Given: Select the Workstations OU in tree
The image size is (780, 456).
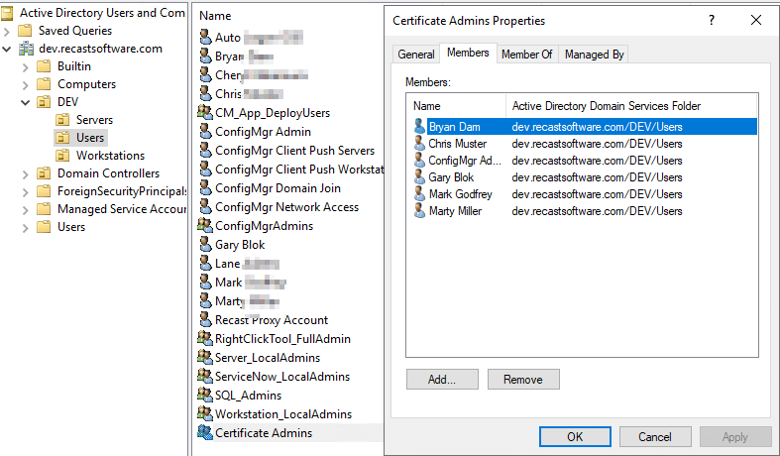Looking at the screenshot, I should [x=110, y=156].
